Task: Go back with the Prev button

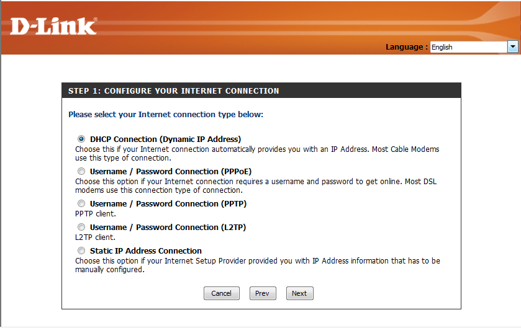Action: [x=263, y=293]
